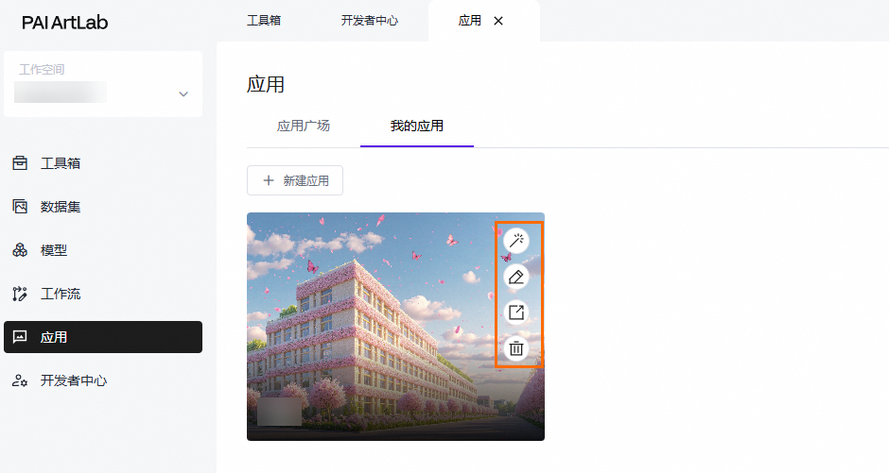Image resolution: width=889 pixels, height=473 pixels.
Task: Click the 数据集 dataset icon in sidebar
Action: pyautogui.click(x=20, y=207)
